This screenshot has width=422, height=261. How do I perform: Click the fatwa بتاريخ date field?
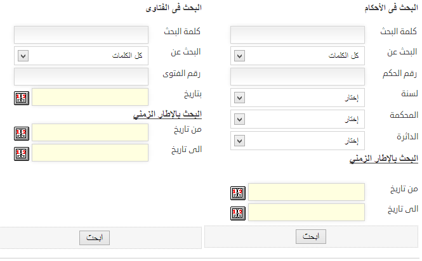tap(90, 97)
